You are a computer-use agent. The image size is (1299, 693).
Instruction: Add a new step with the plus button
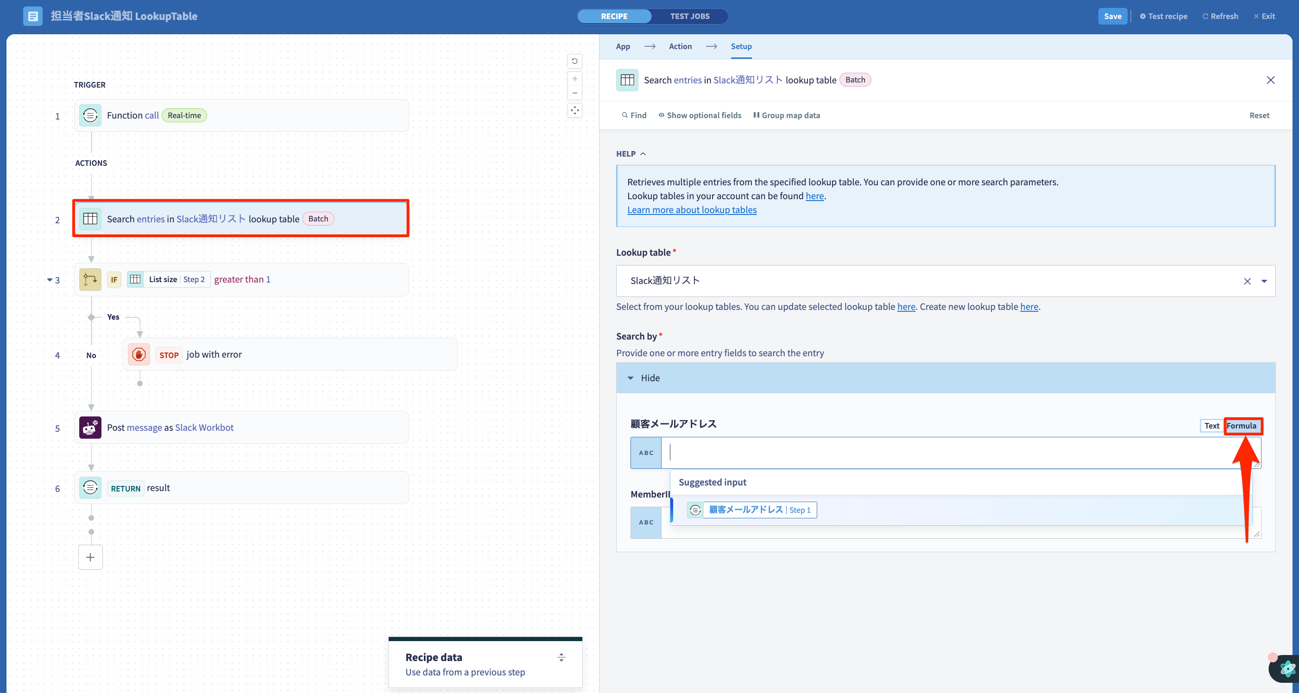coord(90,557)
